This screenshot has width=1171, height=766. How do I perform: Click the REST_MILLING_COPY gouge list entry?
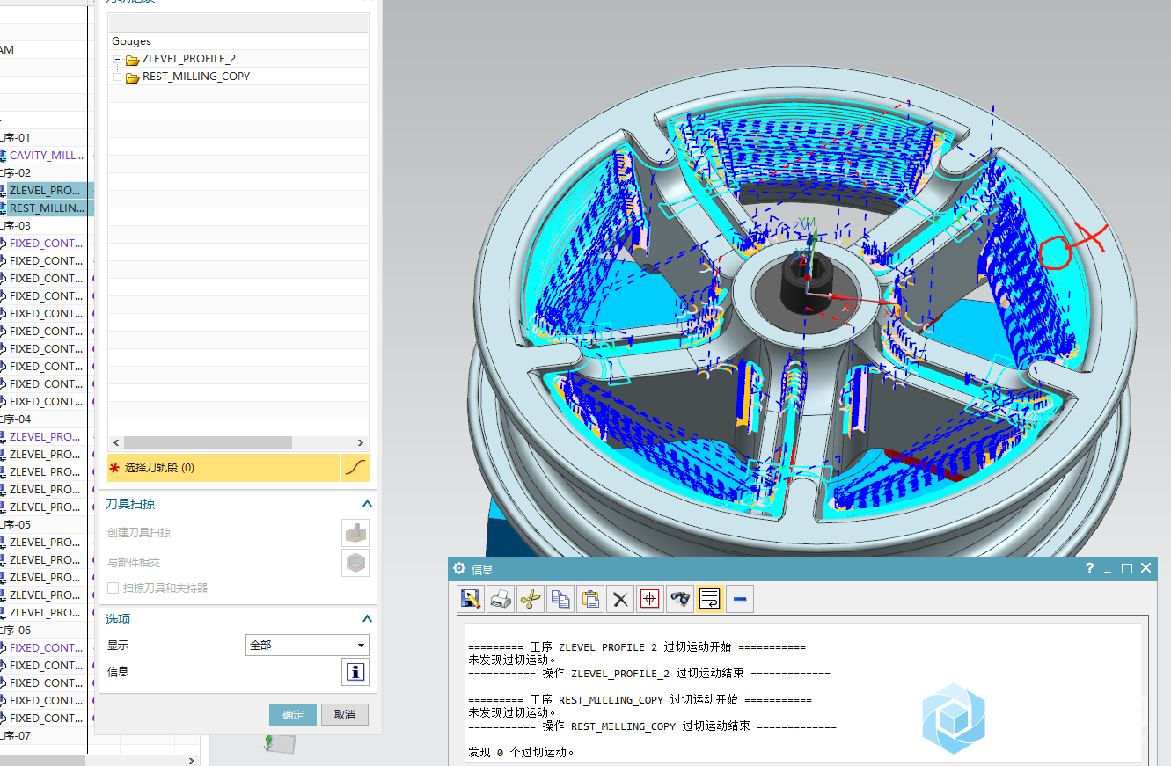[x=196, y=77]
